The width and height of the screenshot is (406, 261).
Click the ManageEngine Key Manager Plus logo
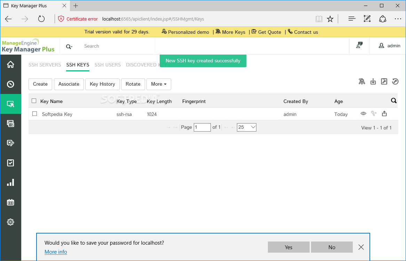[x=28, y=46]
